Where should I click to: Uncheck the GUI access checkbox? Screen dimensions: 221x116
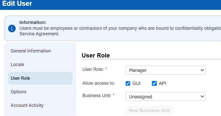point(128,83)
